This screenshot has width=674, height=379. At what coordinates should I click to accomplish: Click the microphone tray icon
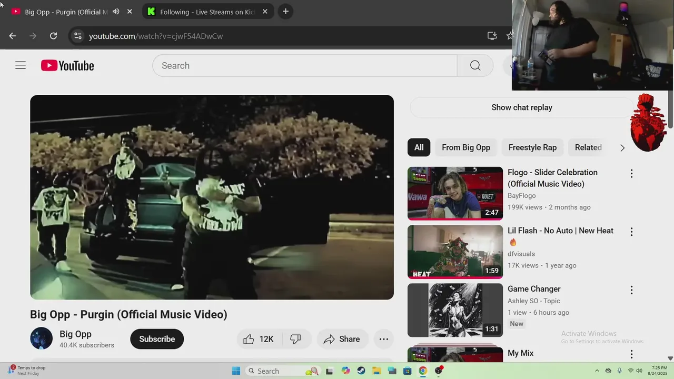click(x=620, y=371)
